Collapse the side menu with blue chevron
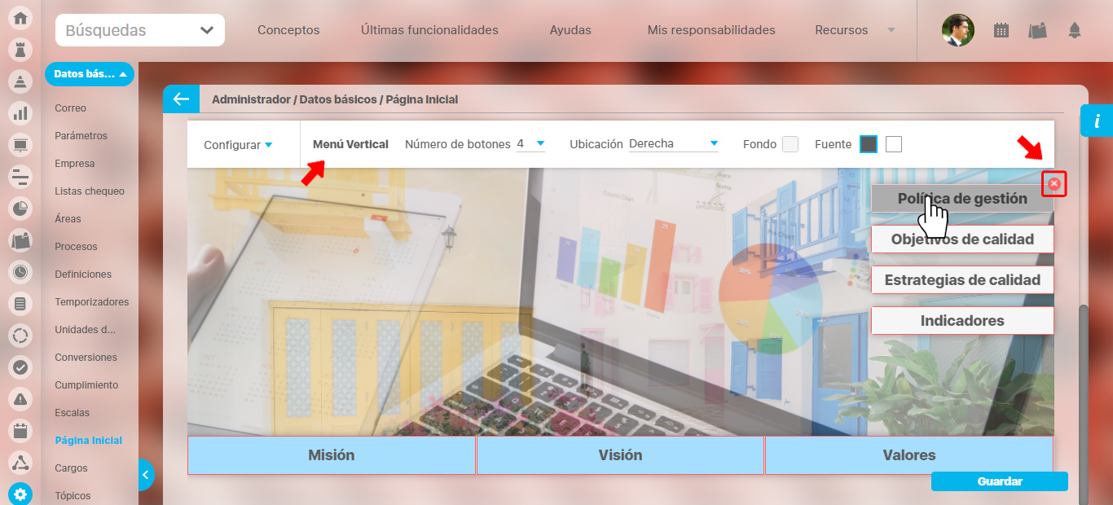The height and width of the screenshot is (505, 1113). coord(145,474)
